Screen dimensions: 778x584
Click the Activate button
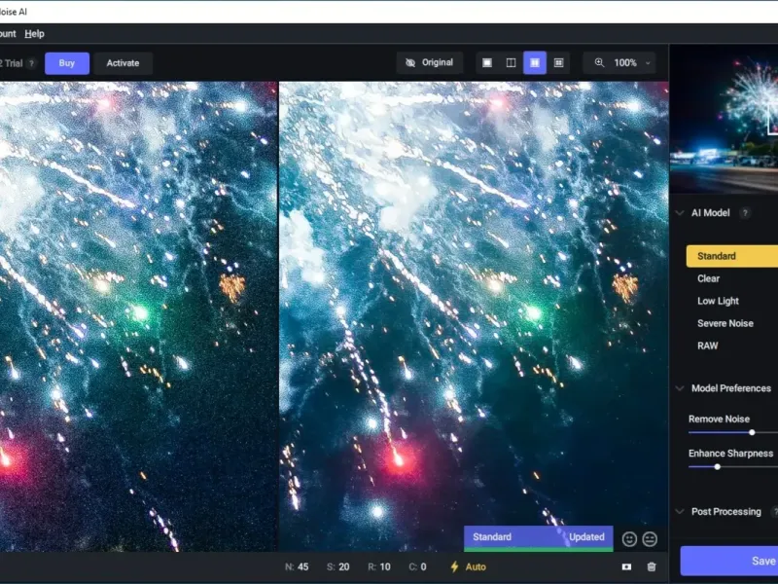click(123, 63)
